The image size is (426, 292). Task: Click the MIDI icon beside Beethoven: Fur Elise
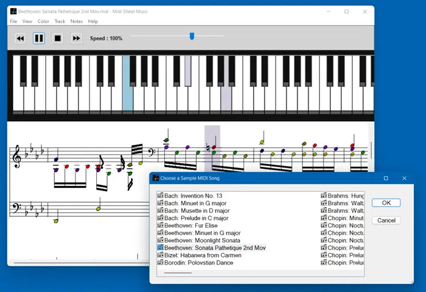pos(160,225)
